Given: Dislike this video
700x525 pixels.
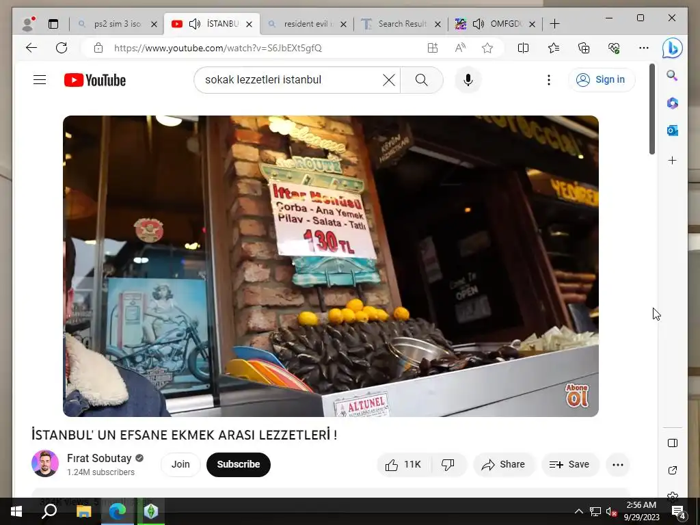Looking at the screenshot, I should (448, 464).
